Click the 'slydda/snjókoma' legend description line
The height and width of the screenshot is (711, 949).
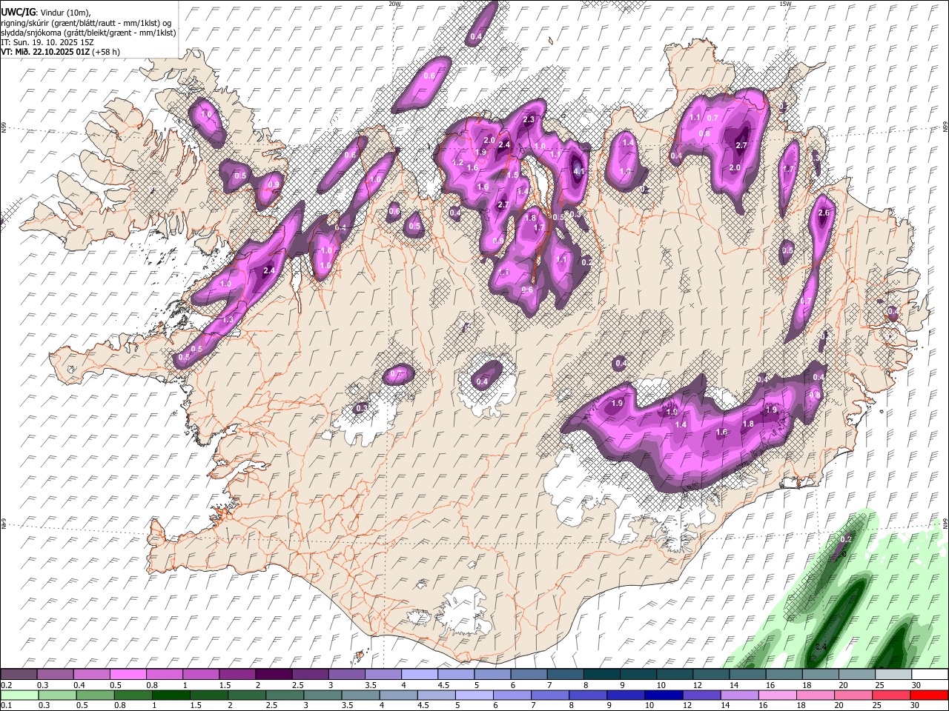(x=88, y=33)
